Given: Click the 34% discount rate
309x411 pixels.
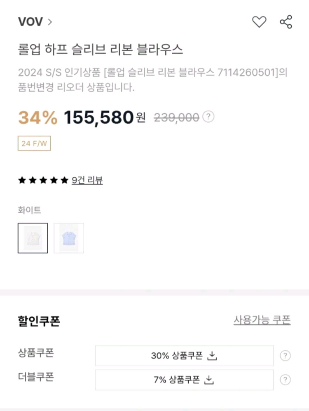Looking at the screenshot, I should coord(38,118).
